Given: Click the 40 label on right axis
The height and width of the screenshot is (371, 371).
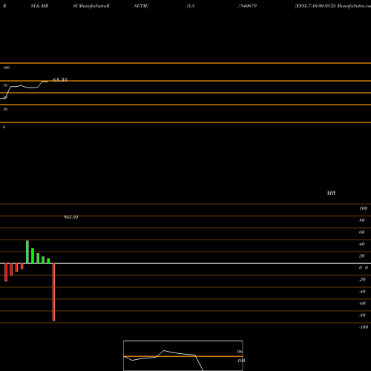Looking at the screenshot, I should point(362,244).
